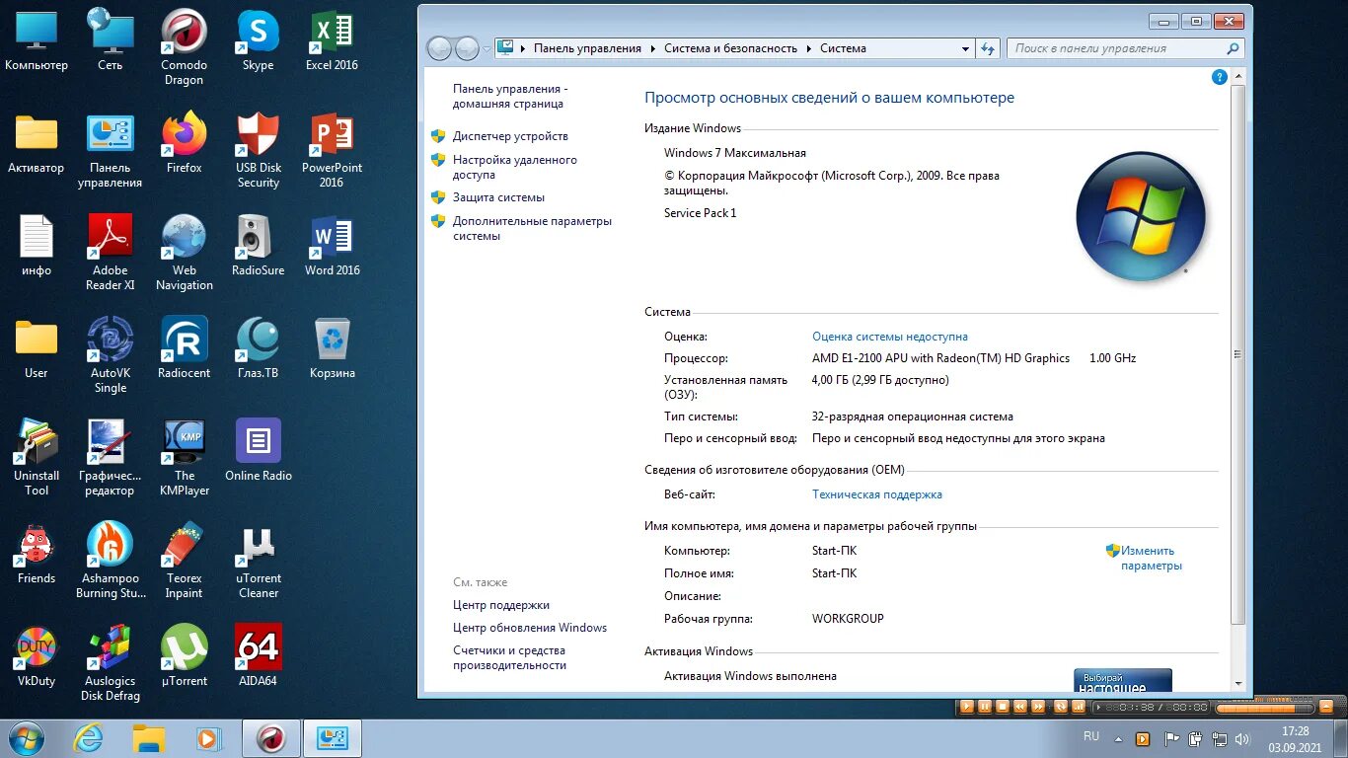Launch uTorrent Cleaner
The width and height of the screenshot is (1348, 758).
coord(259,560)
